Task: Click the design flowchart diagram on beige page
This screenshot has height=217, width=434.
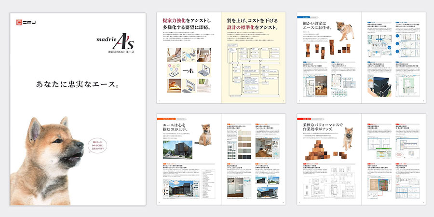Action: click(x=252, y=68)
